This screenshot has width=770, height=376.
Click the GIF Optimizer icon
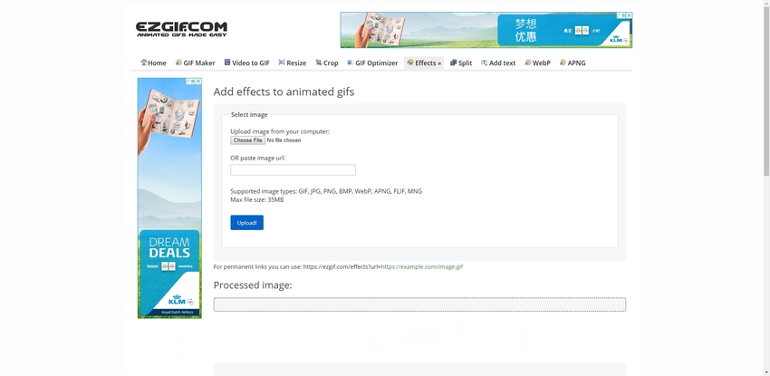coord(351,63)
